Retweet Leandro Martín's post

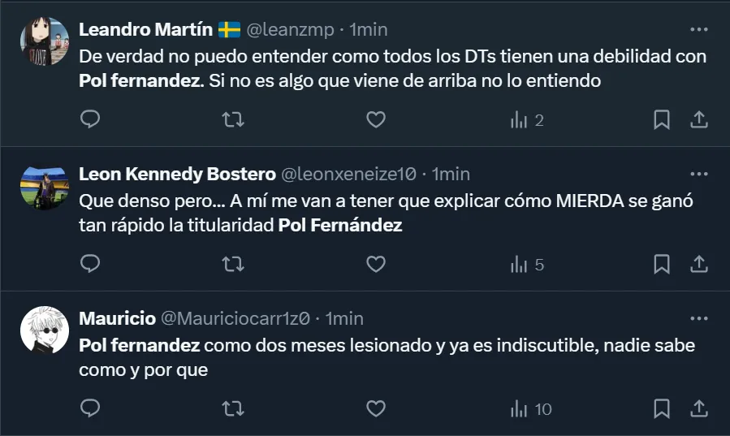pyautogui.click(x=233, y=120)
